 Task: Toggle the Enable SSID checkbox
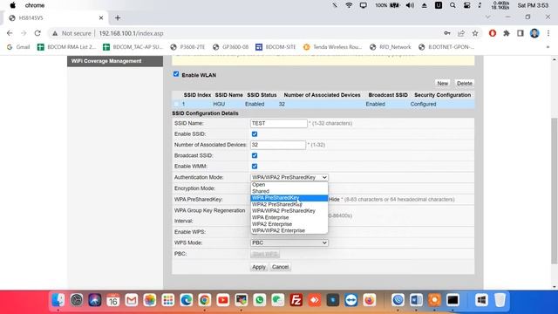tap(255, 133)
